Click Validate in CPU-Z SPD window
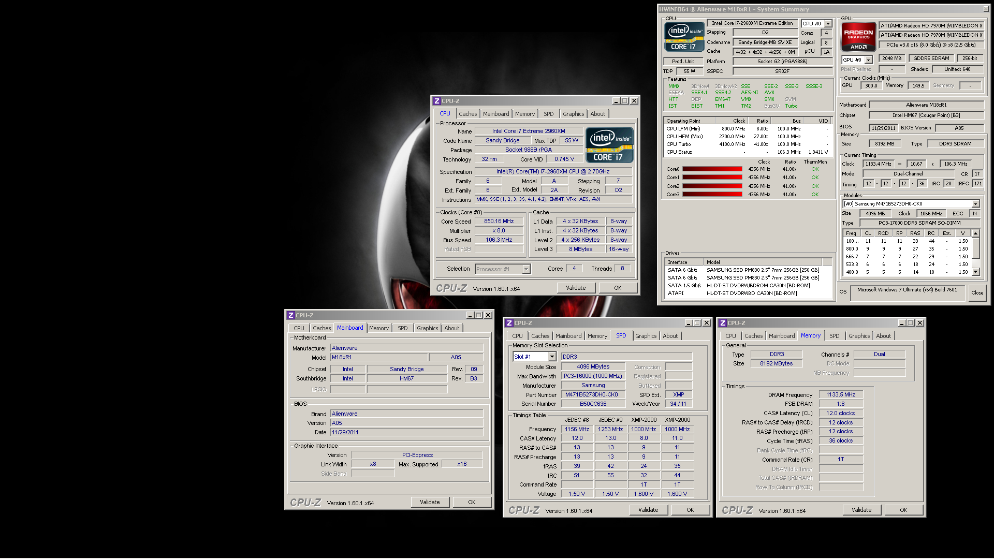Screen dimensions: 994x559 648,510
